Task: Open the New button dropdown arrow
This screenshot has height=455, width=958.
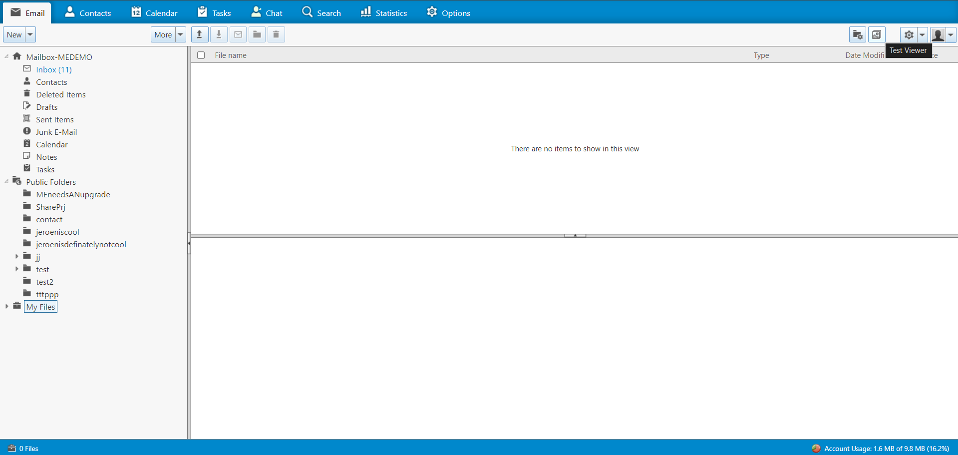Action: [x=30, y=34]
